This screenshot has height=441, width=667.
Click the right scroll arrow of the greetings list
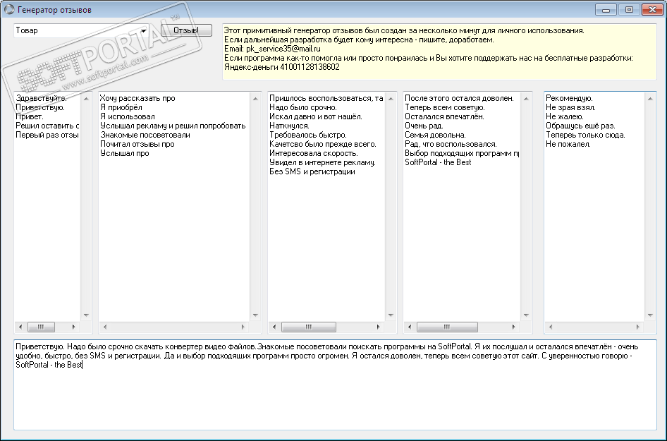[x=73, y=327]
